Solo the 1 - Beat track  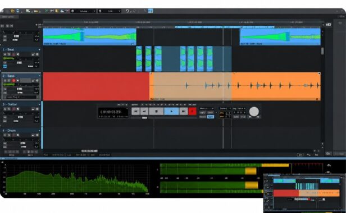point(9,54)
